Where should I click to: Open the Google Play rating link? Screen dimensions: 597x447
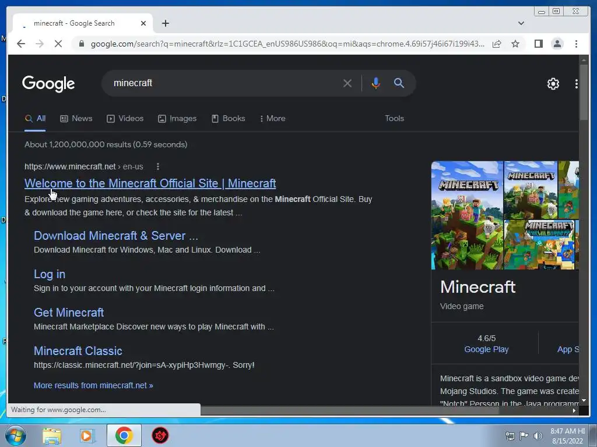pyautogui.click(x=486, y=349)
